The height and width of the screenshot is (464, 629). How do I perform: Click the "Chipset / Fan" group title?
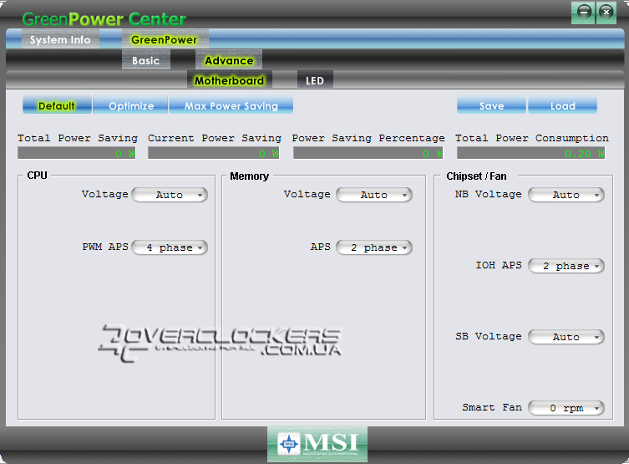coord(477,176)
